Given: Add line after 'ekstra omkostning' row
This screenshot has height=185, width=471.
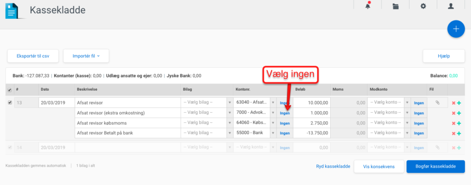Looking at the screenshot, I should [459, 113].
